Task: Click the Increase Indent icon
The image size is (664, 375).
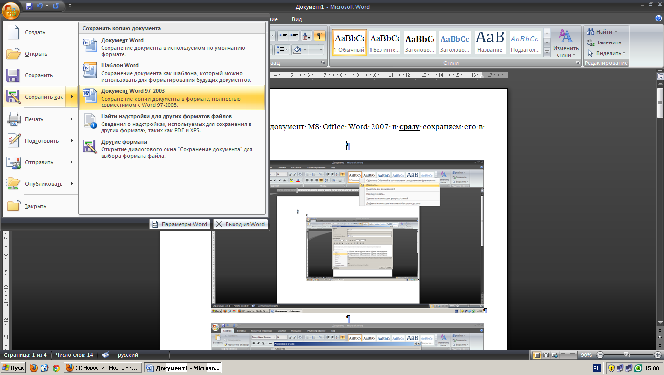Action: (294, 36)
